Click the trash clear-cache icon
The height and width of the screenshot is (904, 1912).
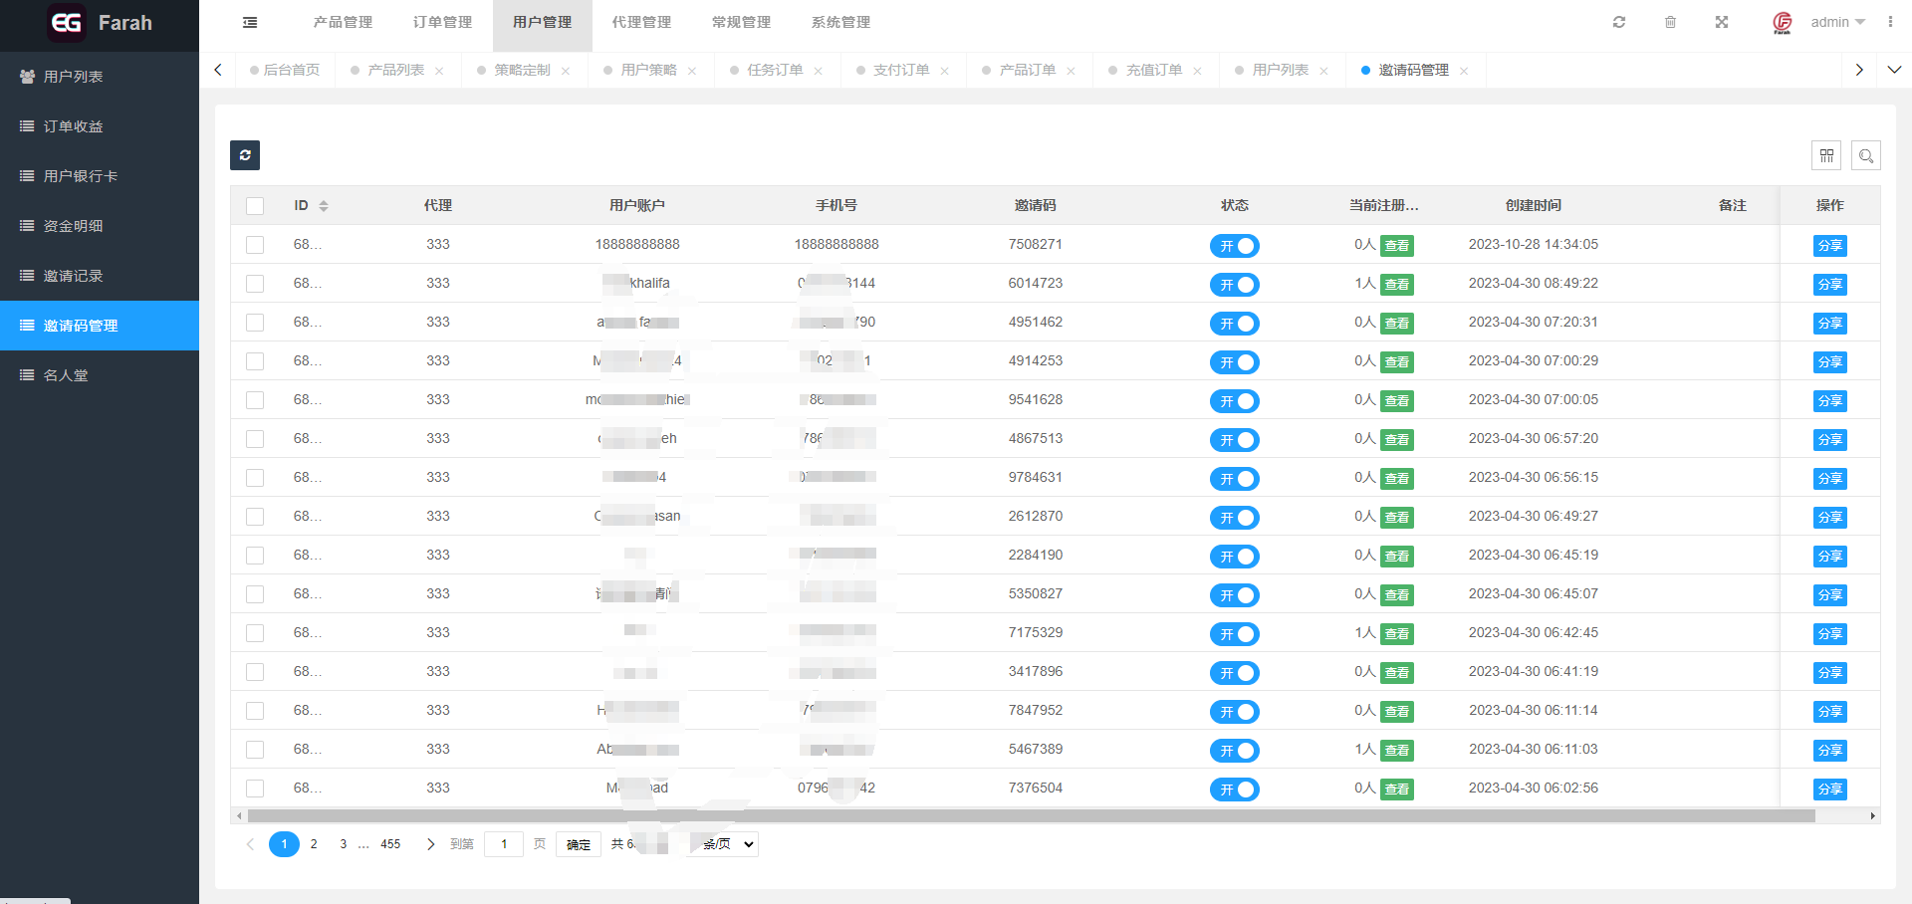pyautogui.click(x=1670, y=22)
